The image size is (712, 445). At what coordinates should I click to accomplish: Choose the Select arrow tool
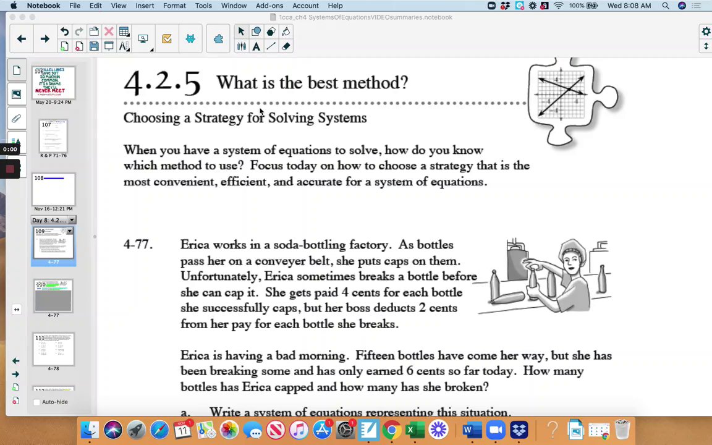tap(241, 31)
